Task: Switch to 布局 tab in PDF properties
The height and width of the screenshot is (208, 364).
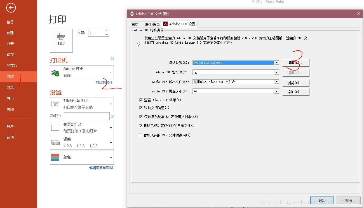Action: click(x=136, y=25)
